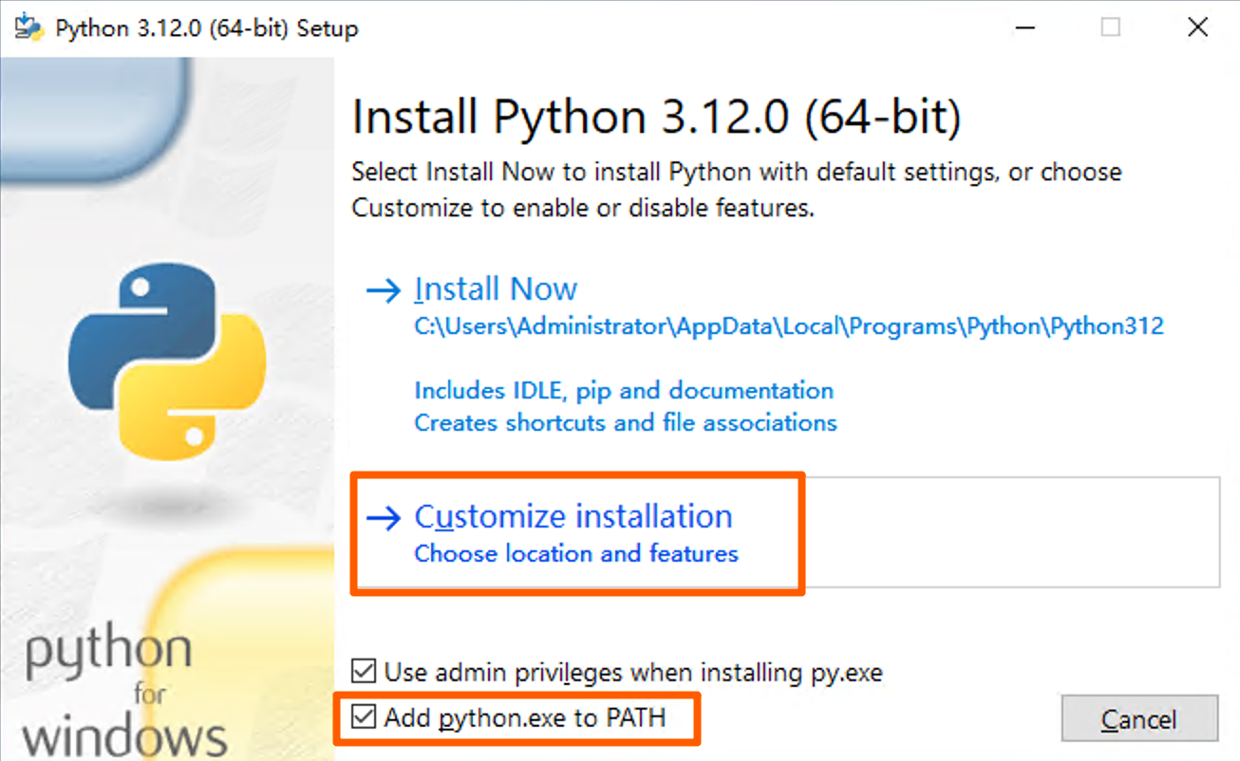Click the 'Choose location and features' subtitle
The image size is (1240, 761).
pyautogui.click(x=576, y=553)
